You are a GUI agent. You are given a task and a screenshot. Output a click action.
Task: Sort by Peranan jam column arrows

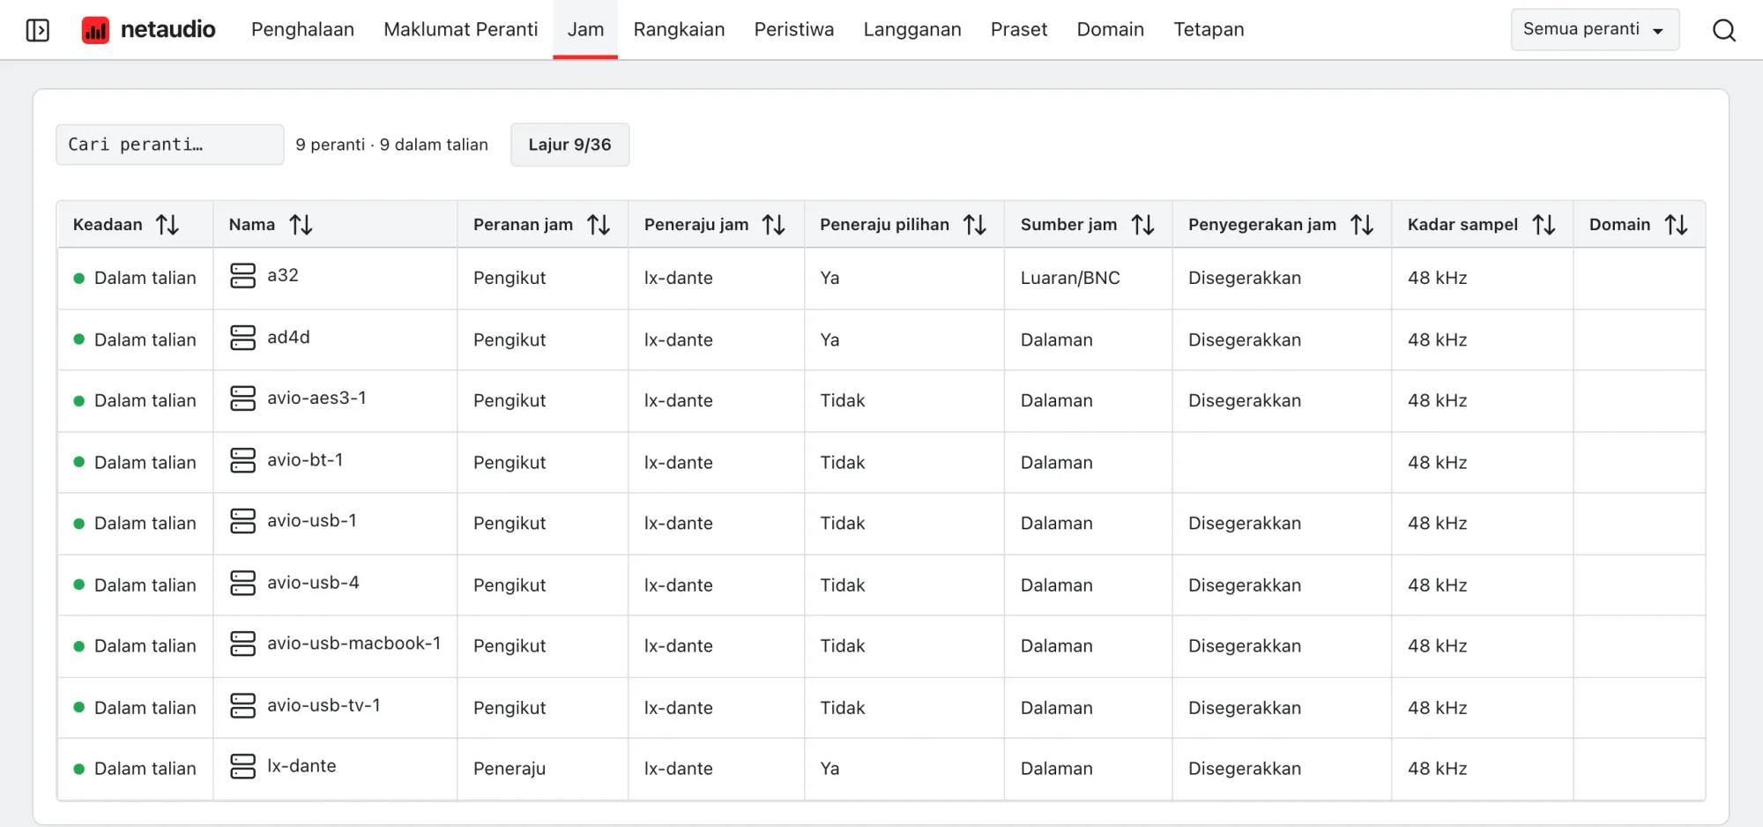coord(599,225)
